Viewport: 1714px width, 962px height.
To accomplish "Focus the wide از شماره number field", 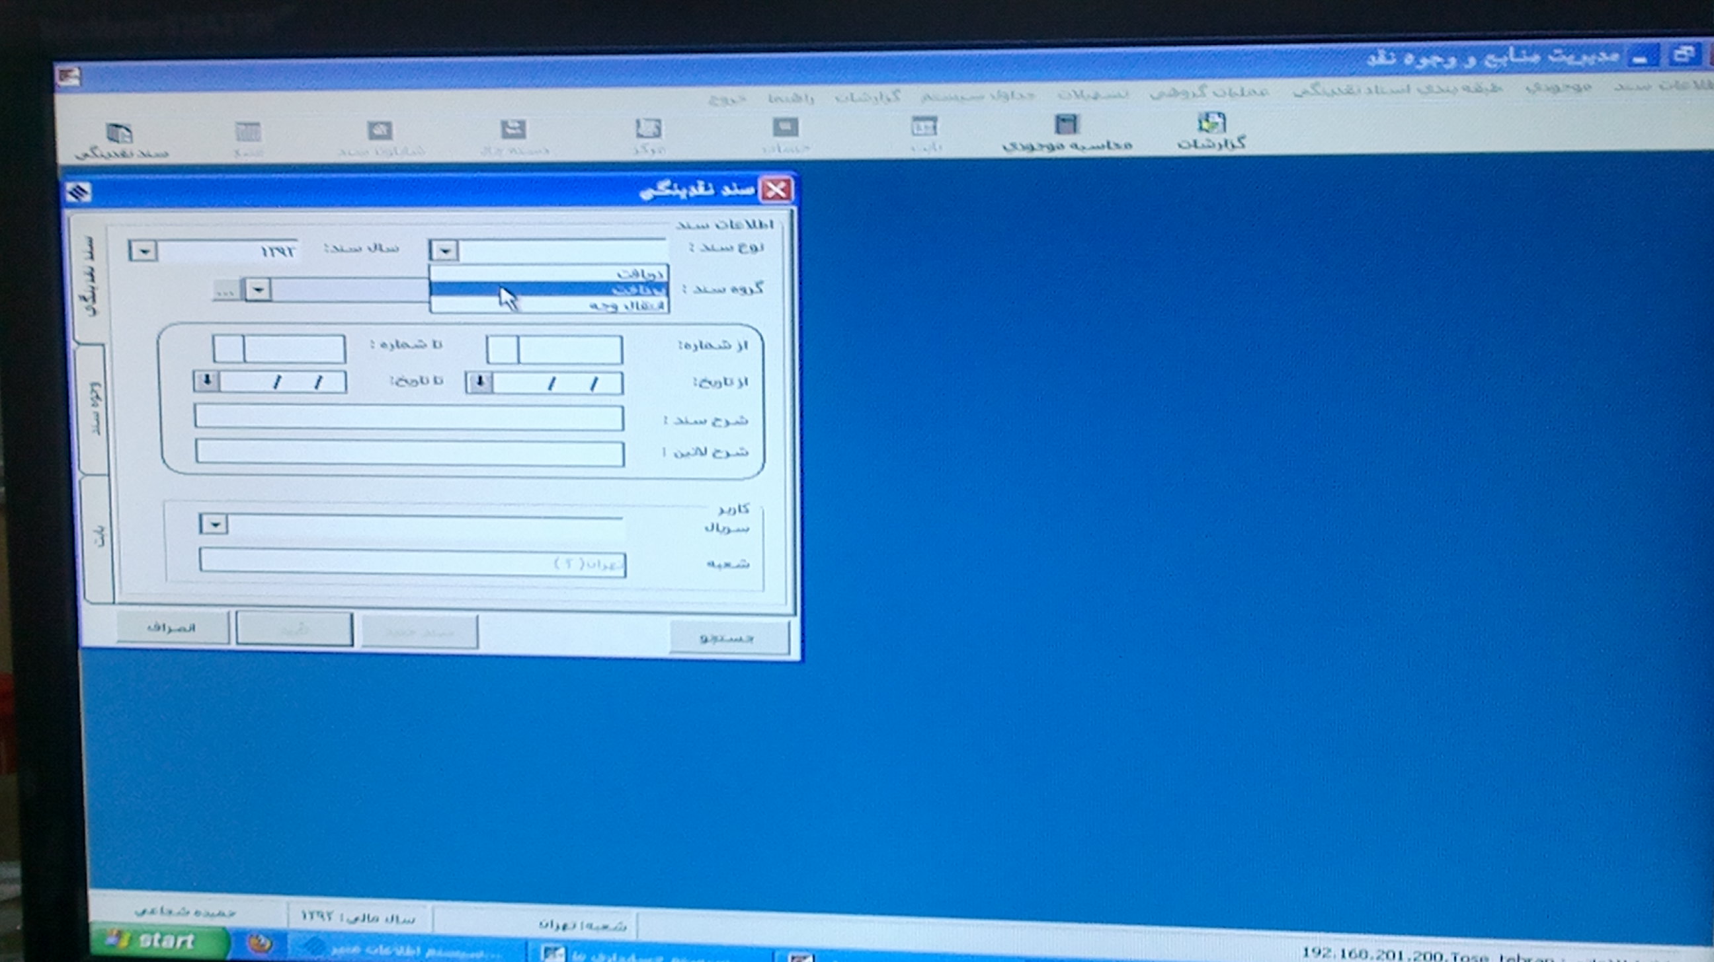I will (570, 350).
